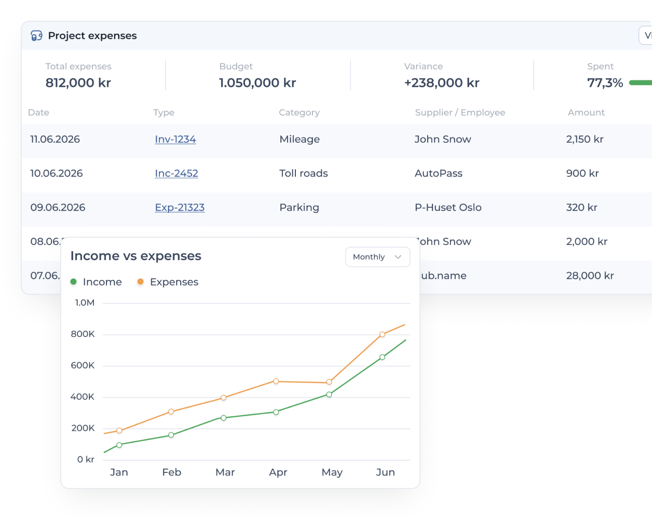Select the Mar income data point

224,418
